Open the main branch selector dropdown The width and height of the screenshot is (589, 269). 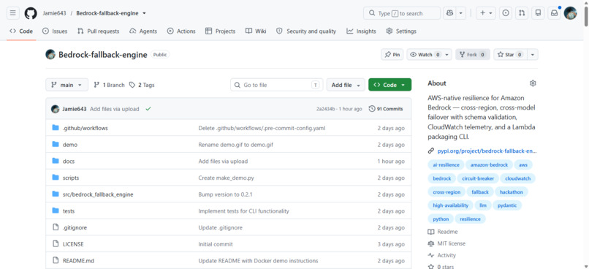66,85
